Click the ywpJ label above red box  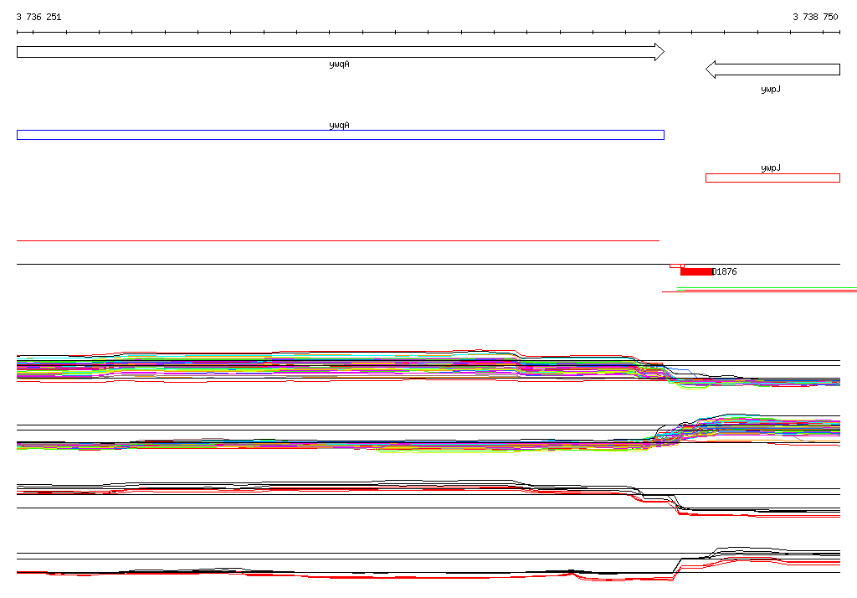point(771,168)
